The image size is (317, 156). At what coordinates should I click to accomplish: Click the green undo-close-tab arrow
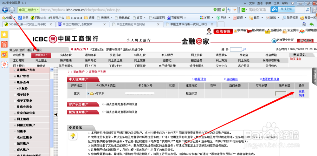pyautogui.click(x=312, y=24)
